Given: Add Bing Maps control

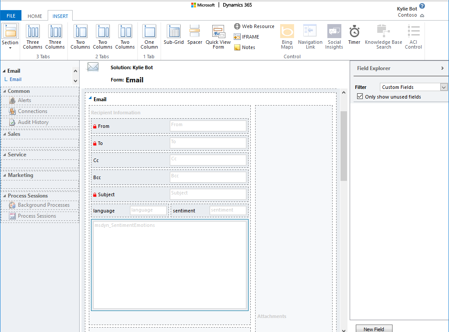Looking at the screenshot, I should 287,37.
